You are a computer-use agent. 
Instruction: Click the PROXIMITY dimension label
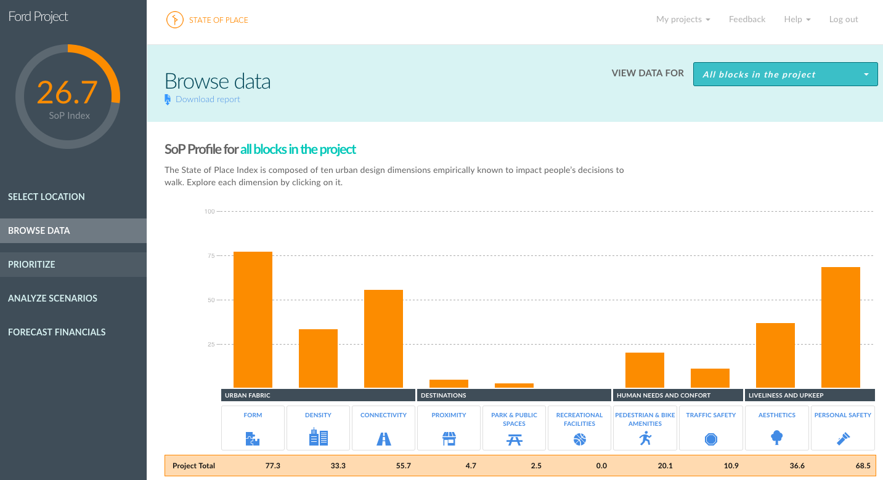[x=449, y=415]
